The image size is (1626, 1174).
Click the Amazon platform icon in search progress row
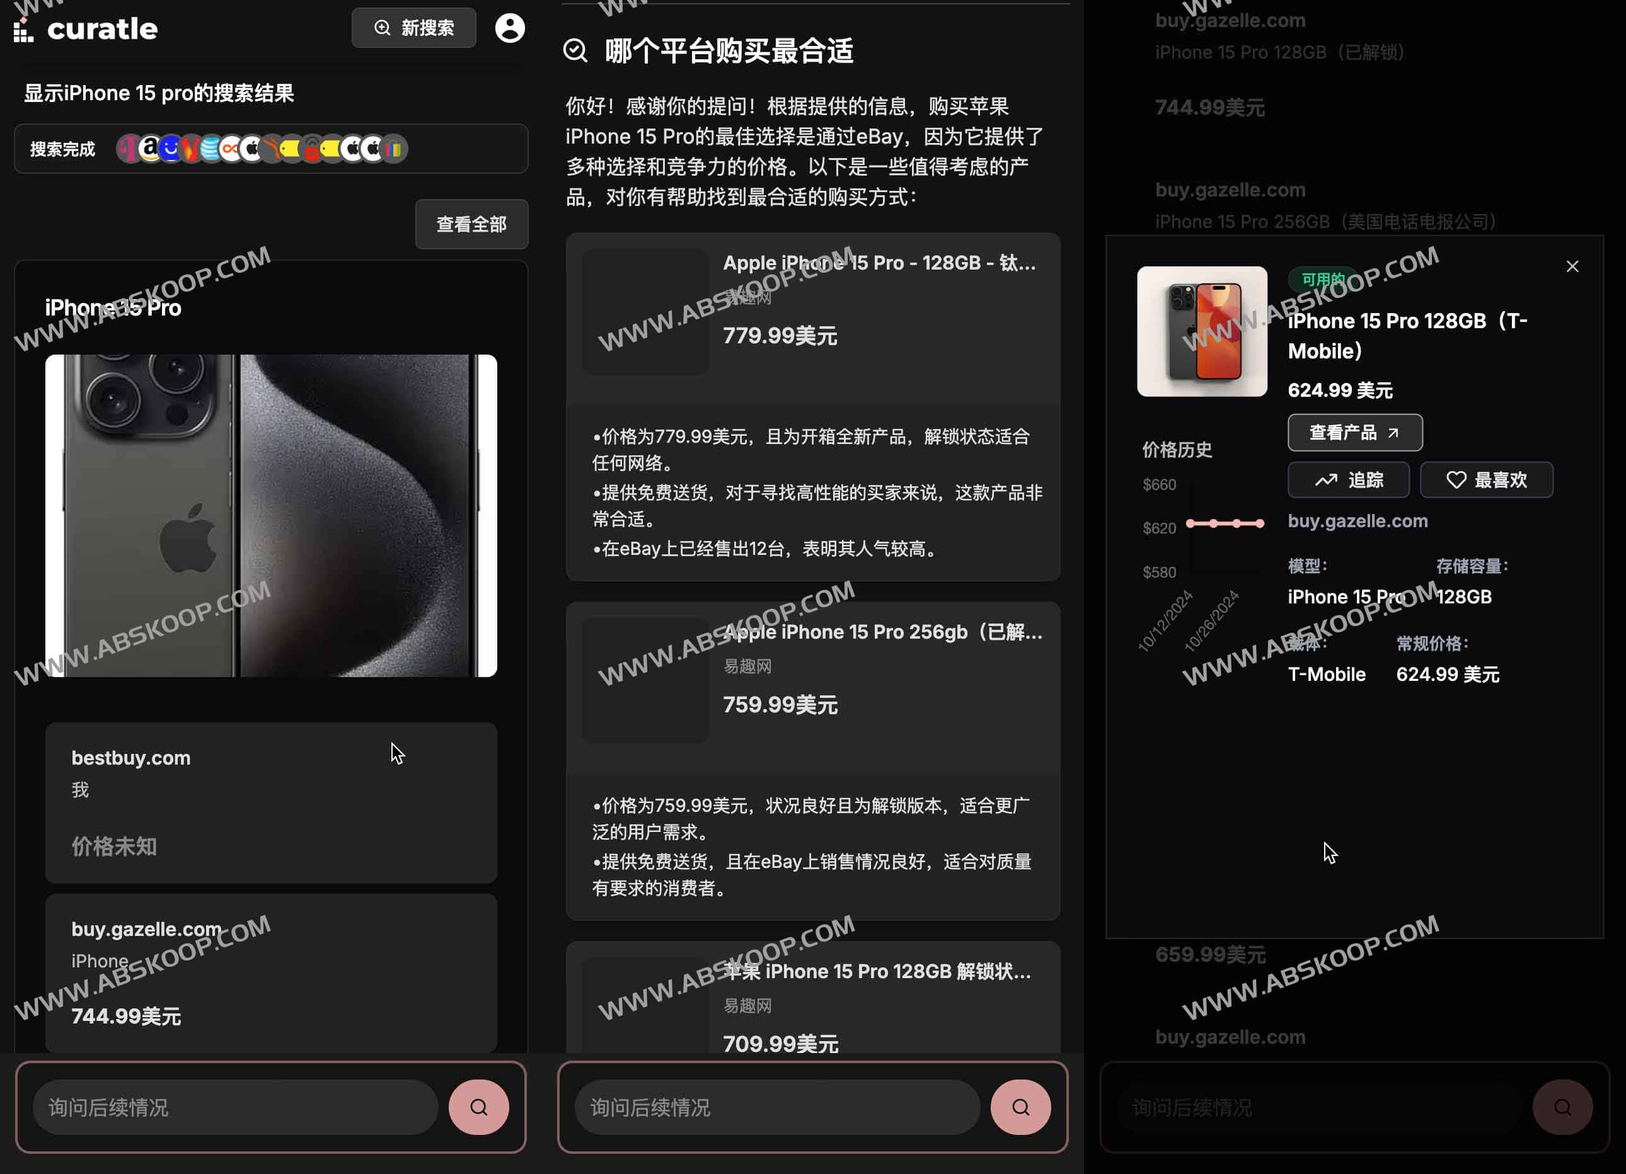click(150, 149)
